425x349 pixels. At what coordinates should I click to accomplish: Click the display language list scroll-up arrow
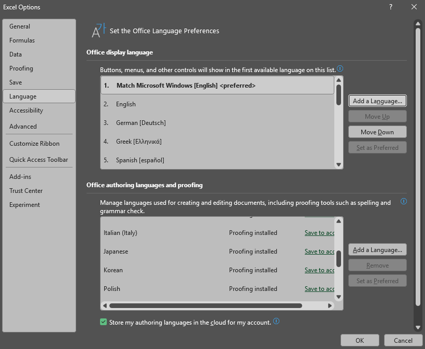338,80
